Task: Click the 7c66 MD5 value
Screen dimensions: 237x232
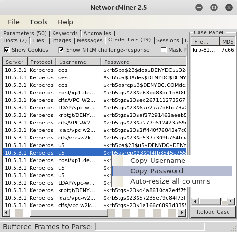Action: [x=228, y=50]
